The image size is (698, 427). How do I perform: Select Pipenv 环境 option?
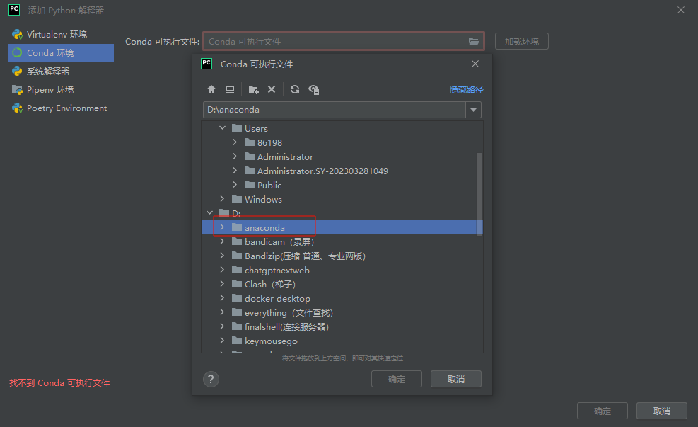coord(62,90)
